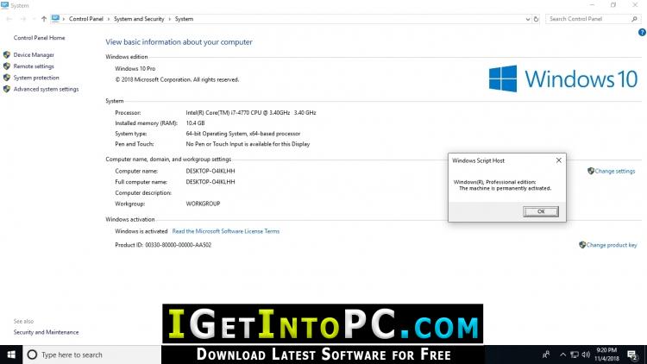647x364 pixels.
Task: Click the search magnifier icon
Action: point(634,19)
